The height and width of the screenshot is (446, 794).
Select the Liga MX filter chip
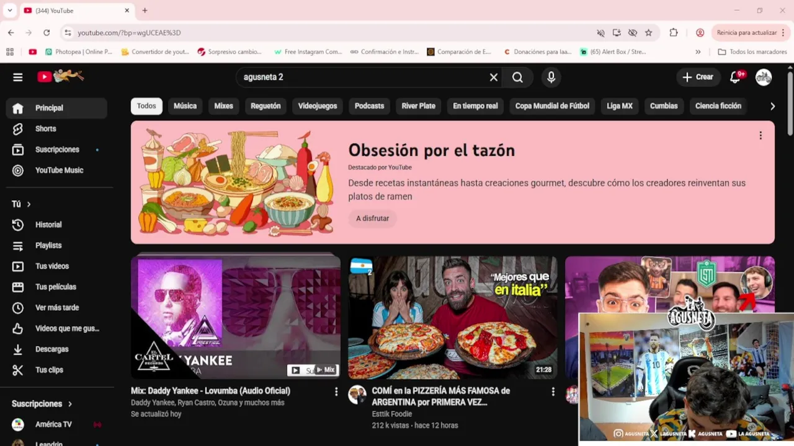(619, 107)
